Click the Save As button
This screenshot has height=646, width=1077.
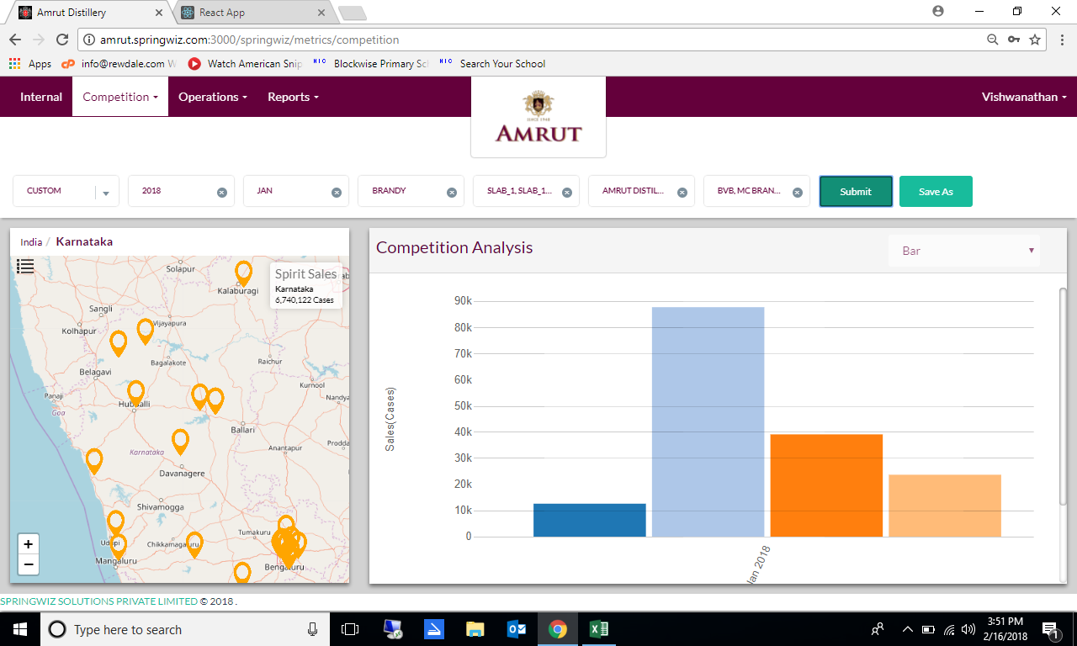click(x=936, y=192)
